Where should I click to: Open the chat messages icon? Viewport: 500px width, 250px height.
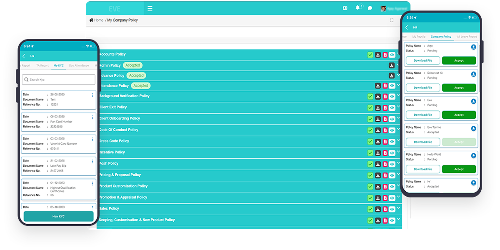pos(370,8)
